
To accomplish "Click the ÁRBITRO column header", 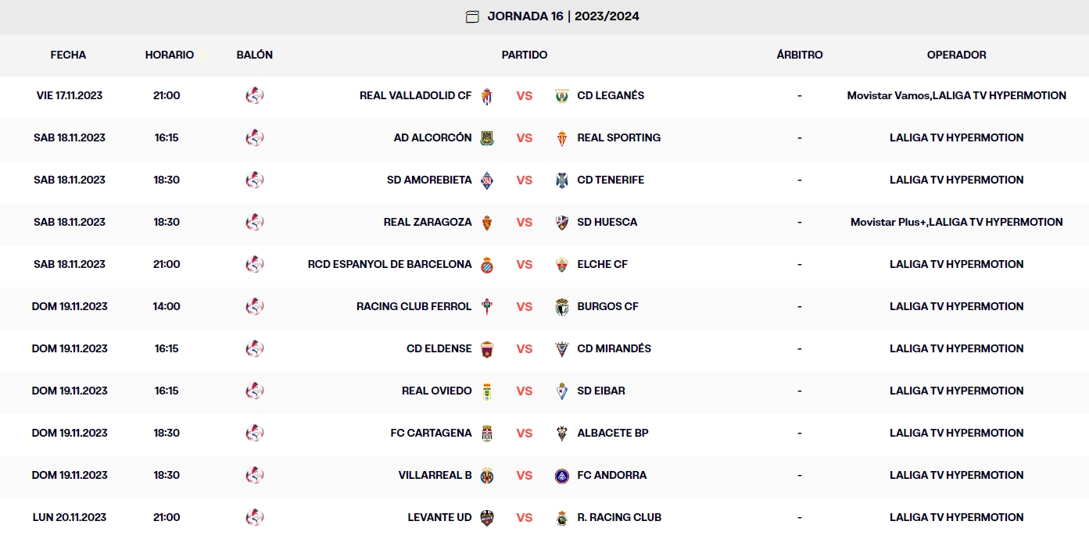I will pos(798,55).
